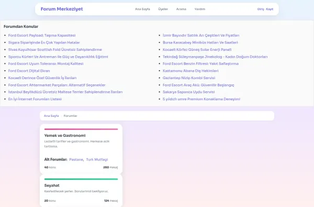Open topic Sigara Siparişinde En Çok Yapılan Hatalar

click(44, 42)
